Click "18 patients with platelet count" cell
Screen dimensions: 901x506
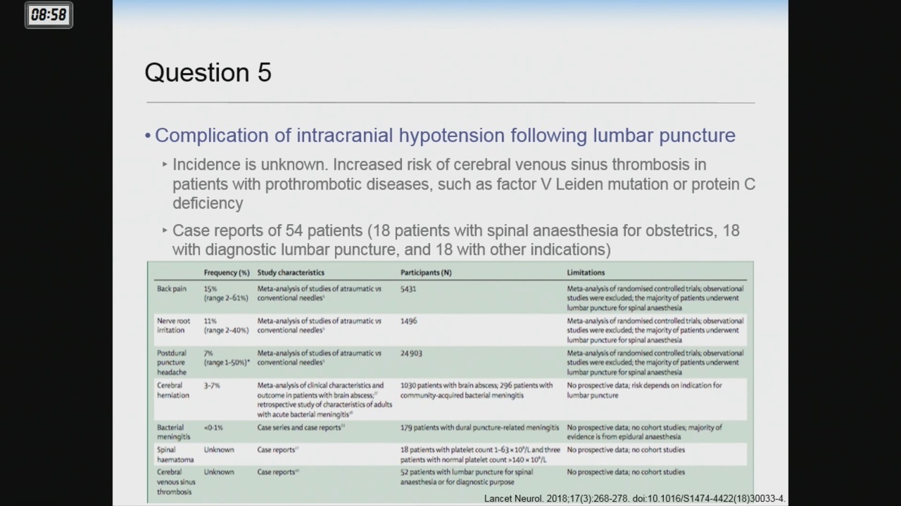click(480, 454)
